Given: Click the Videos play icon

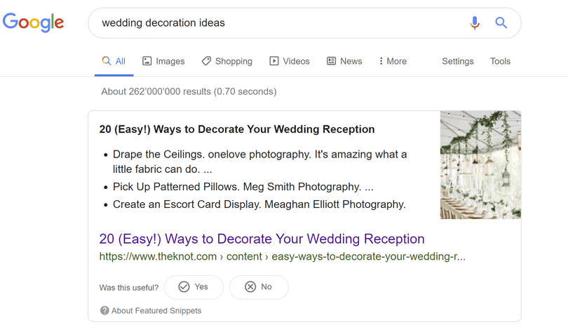Looking at the screenshot, I should pyautogui.click(x=274, y=61).
